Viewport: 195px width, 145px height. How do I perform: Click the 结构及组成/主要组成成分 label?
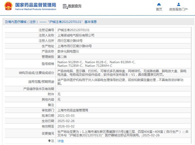tap(36, 73)
